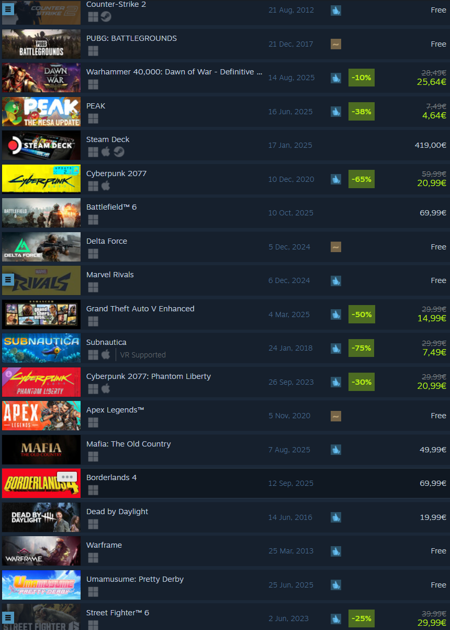
Task: Click the SteamOS icon under Counter-Strike 2
Action: click(x=106, y=17)
